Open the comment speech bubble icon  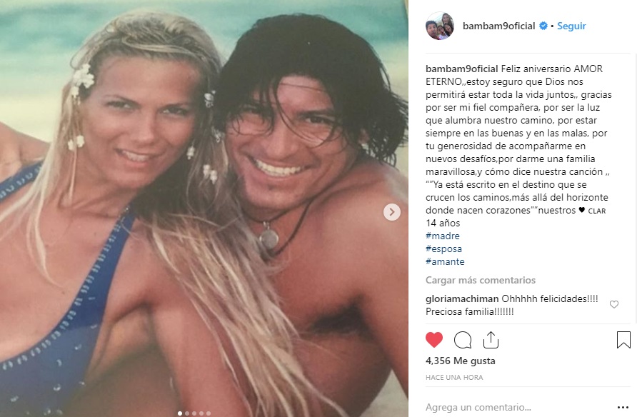462,340
